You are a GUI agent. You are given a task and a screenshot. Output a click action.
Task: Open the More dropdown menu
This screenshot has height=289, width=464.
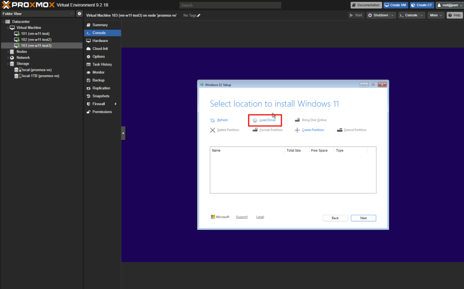(435, 15)
